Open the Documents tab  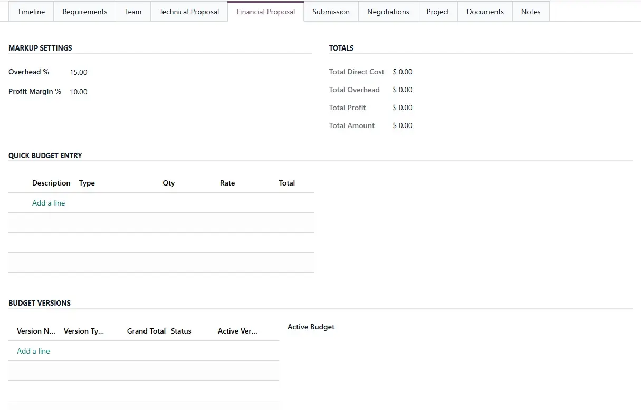coord(485,12)
